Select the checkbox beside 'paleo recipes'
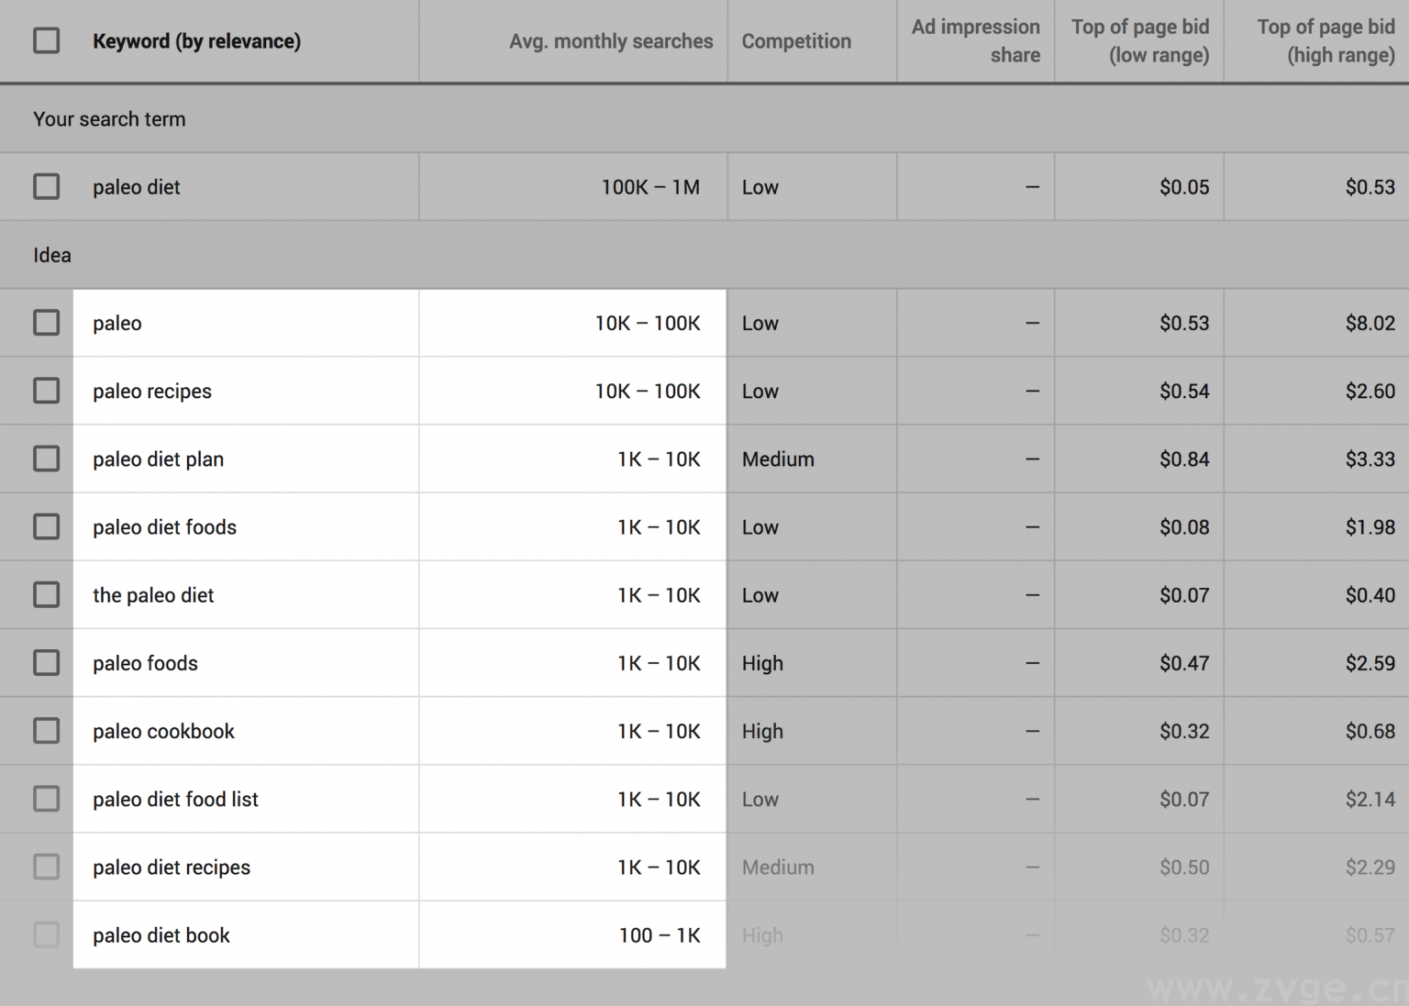 pyautogui.click(x=46, y=391)
